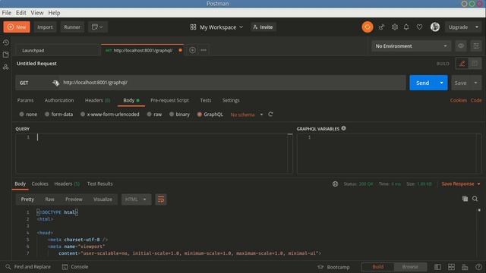Open the help question mark icon
This screenshot has width=486, height=273.
(478, 267)
